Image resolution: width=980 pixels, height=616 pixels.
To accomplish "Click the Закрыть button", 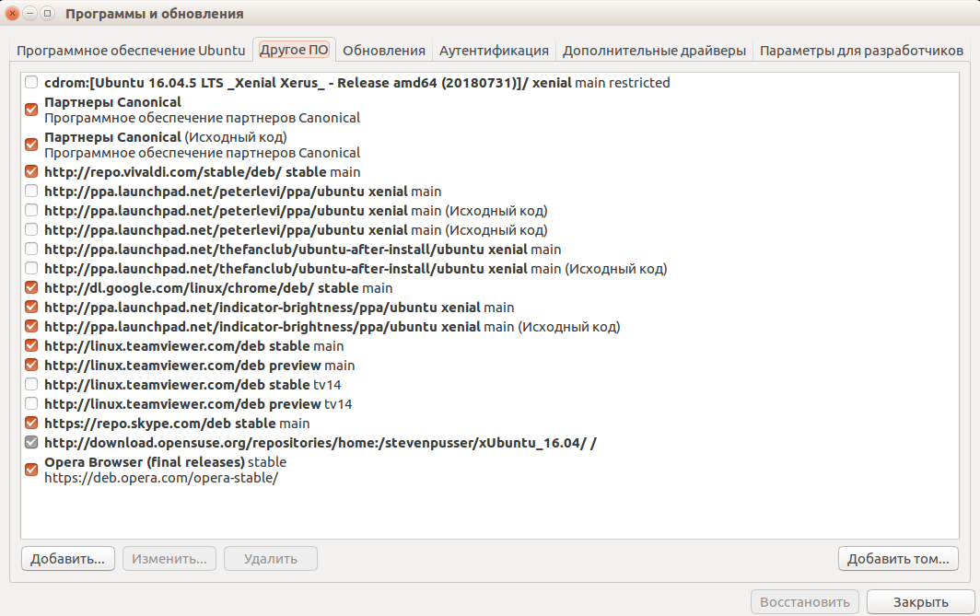I will tap(920, 603).
